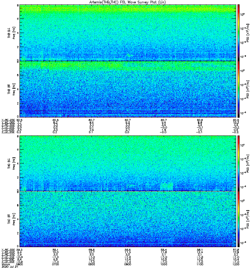Image resolution: width=252 pixels, height=269 pixels.
Task: Click the THB B∥ spectrogram panel
Action: click(x=128, y=89)
